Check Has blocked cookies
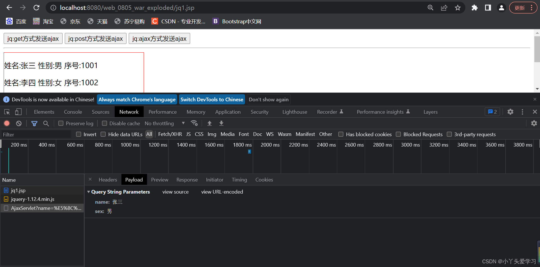The height and width of the screenshot is (267, 540). click(x=341, y=134)
